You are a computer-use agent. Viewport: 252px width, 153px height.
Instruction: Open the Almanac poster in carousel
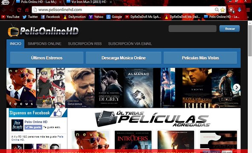[139, 88]
